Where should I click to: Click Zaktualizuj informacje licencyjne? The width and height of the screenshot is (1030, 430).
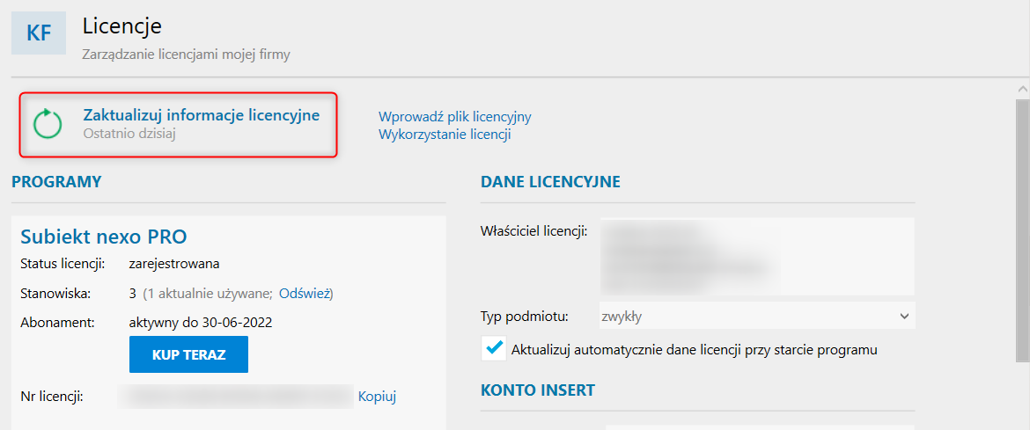point(201,115)
